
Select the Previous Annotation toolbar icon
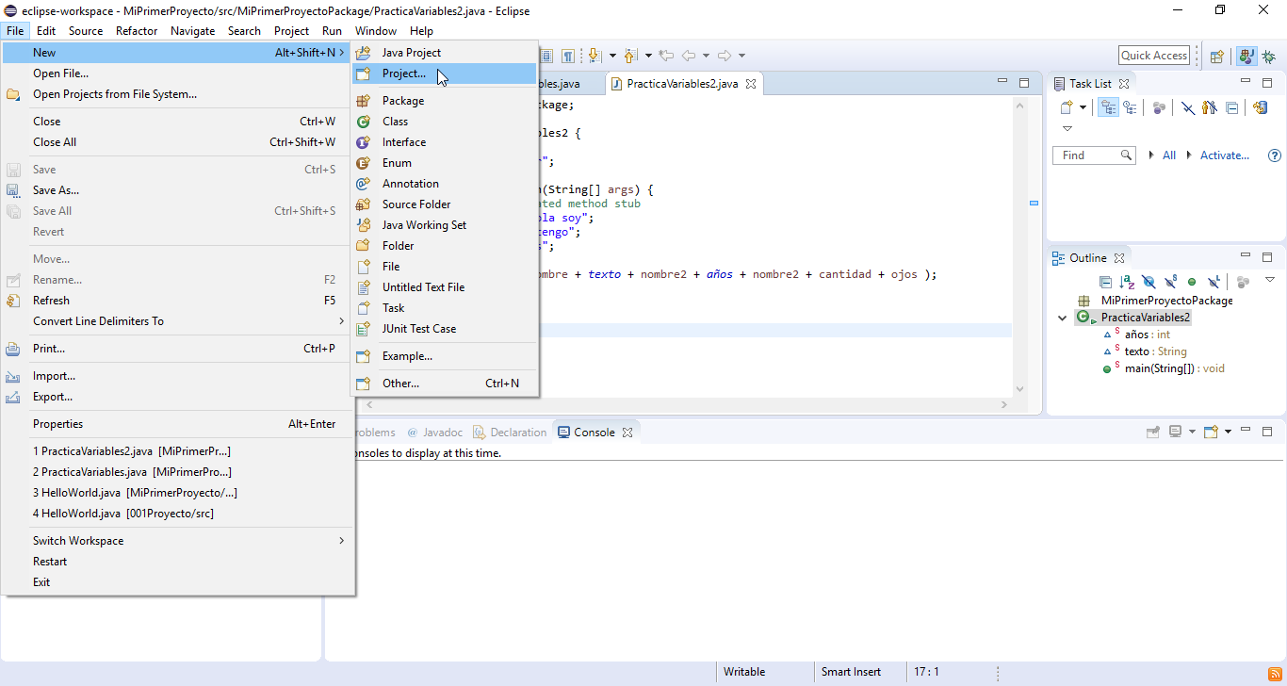(x=629, y=55)
